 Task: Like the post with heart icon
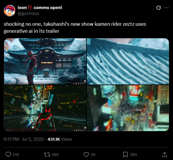[86, 154]
